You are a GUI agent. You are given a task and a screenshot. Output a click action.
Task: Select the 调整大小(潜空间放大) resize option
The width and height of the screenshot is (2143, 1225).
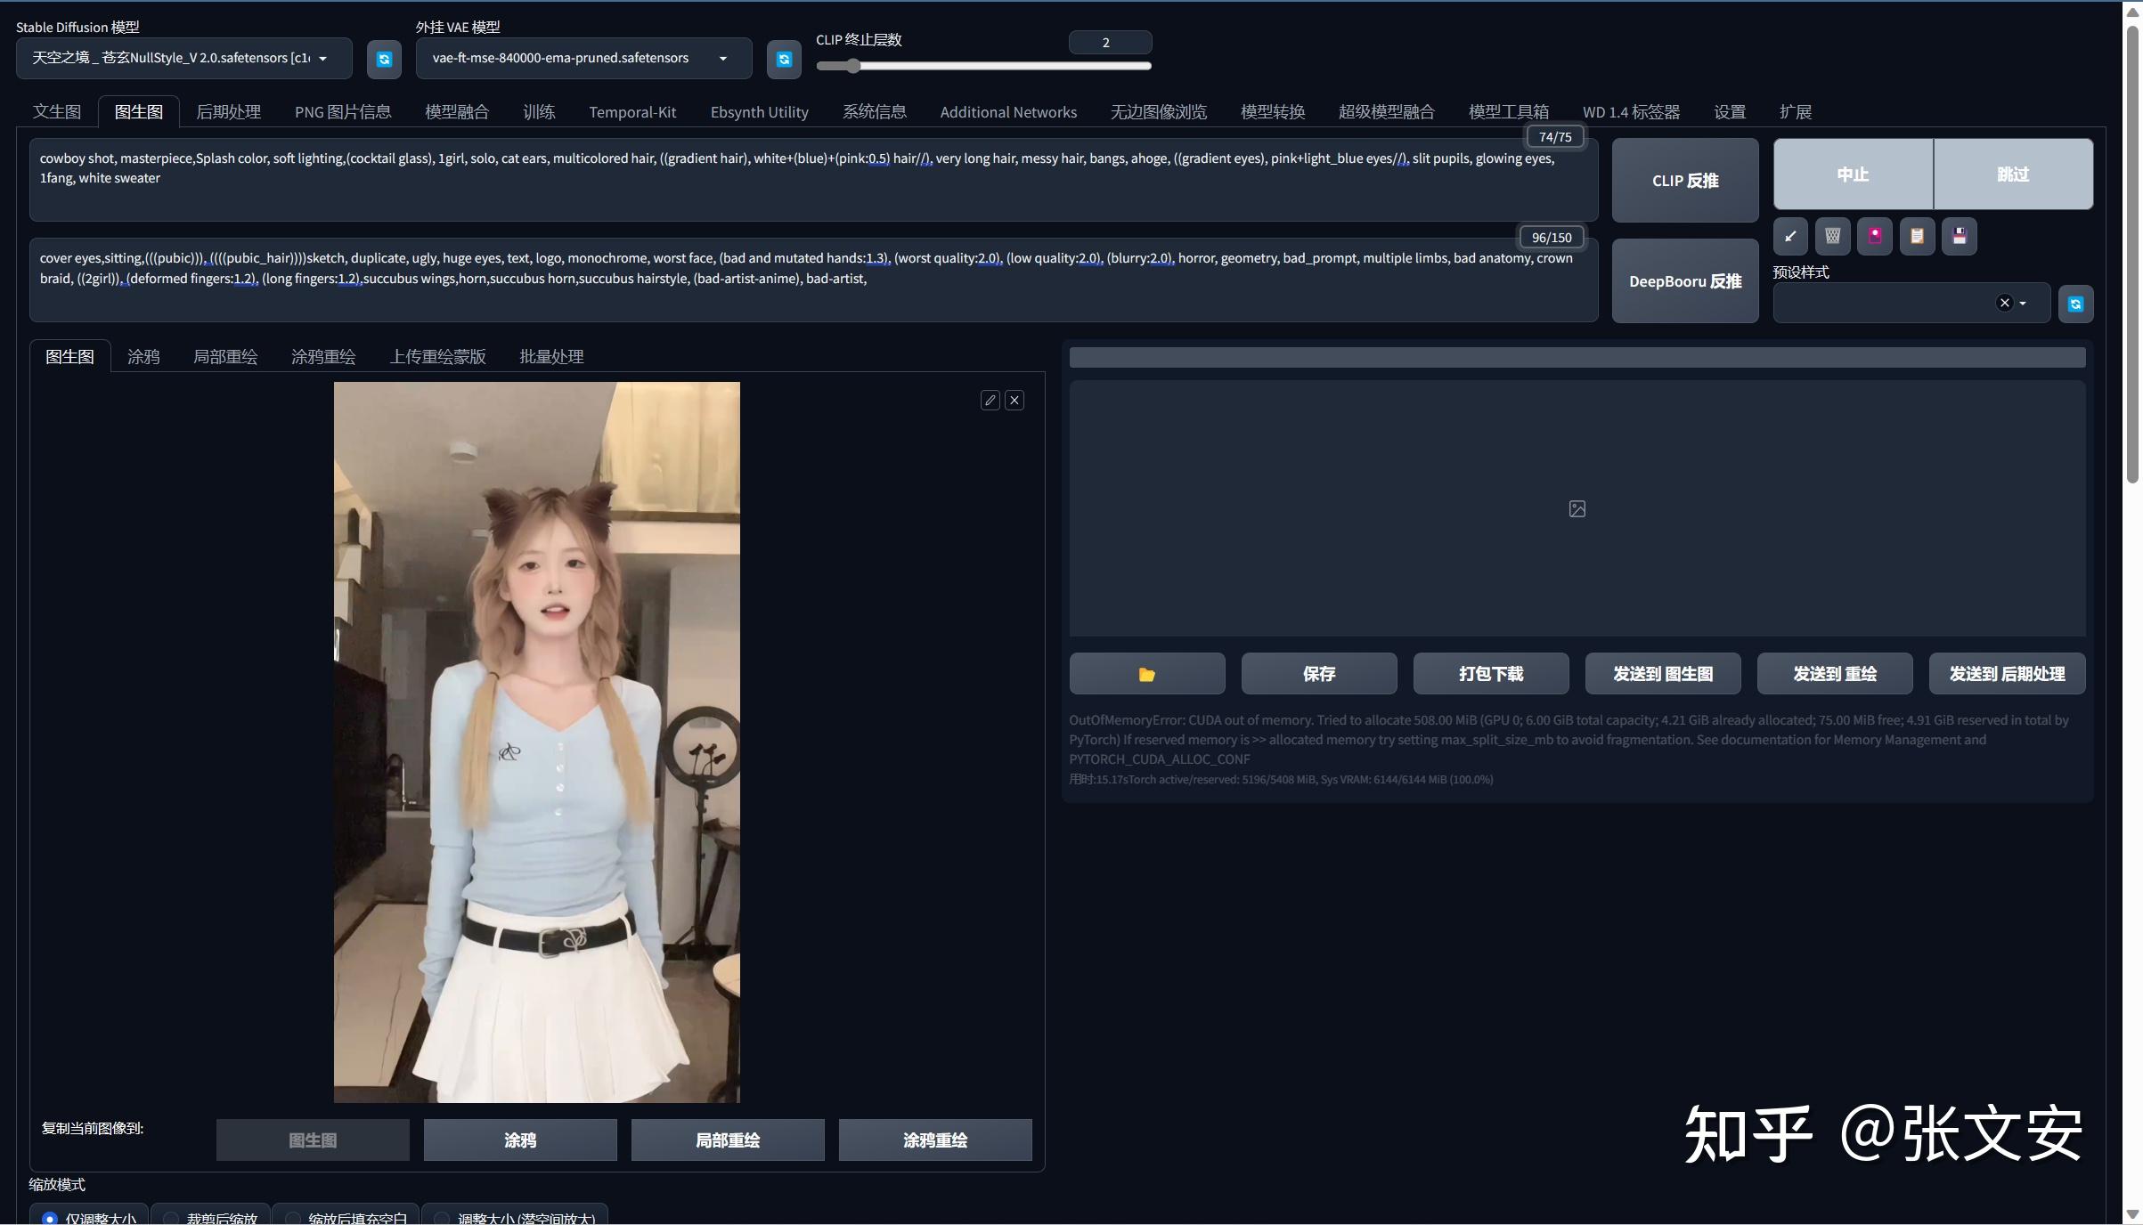coord(442,1218)
